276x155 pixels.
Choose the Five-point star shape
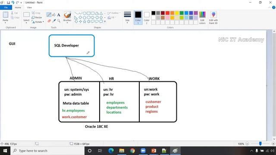(85, 22)
